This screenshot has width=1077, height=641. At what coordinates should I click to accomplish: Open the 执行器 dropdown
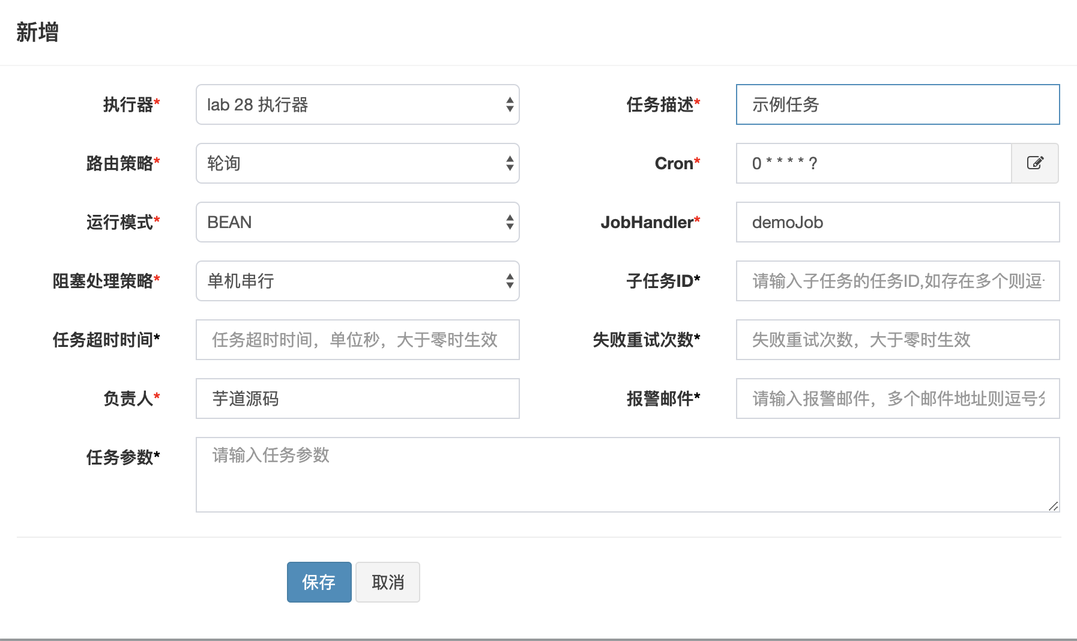click(x=357, y=104)
